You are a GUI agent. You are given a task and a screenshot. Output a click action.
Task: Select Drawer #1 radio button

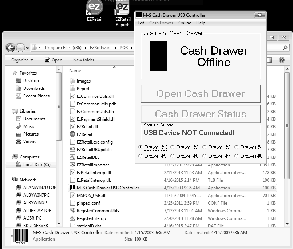pos(140,147)
